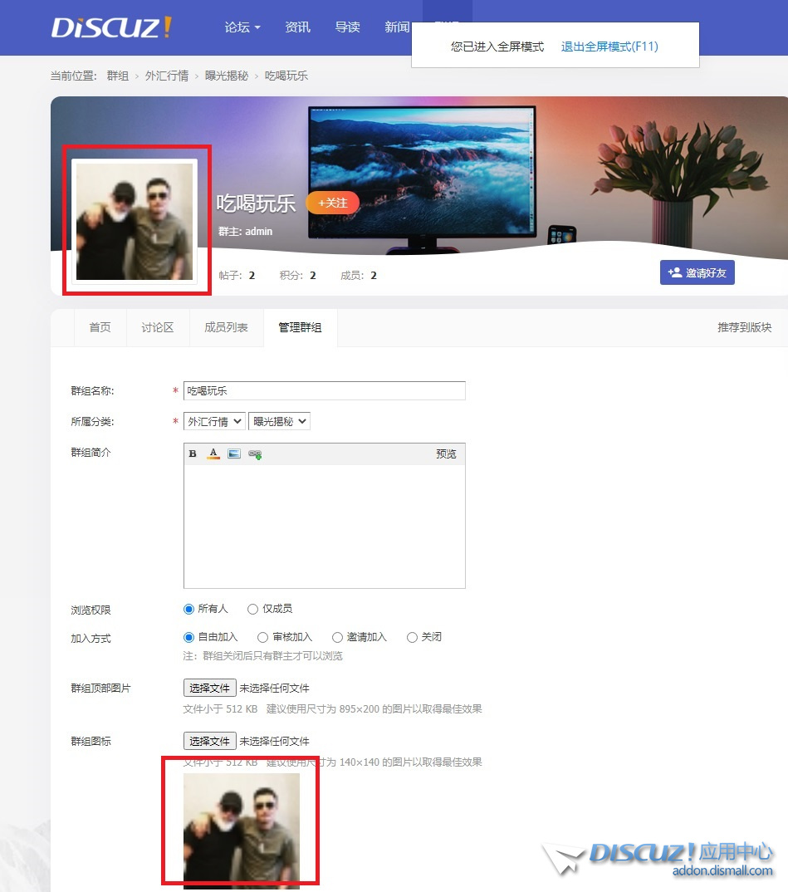This screenshot has height=892, width=788.
Task: Click the 邀请好友 button
Action: click(x=697, y=272)
